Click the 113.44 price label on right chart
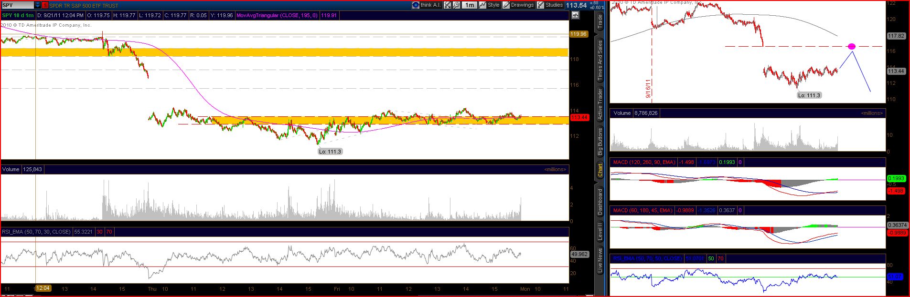The height and width of the screenshot is (297, 910). click(896, 71)
